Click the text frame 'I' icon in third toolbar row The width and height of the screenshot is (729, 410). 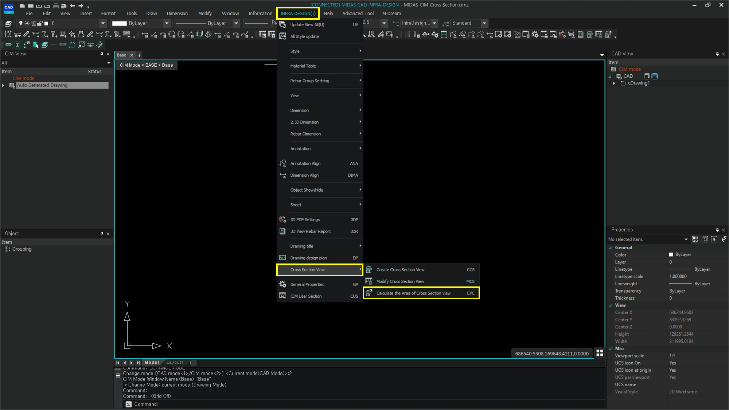17,45
